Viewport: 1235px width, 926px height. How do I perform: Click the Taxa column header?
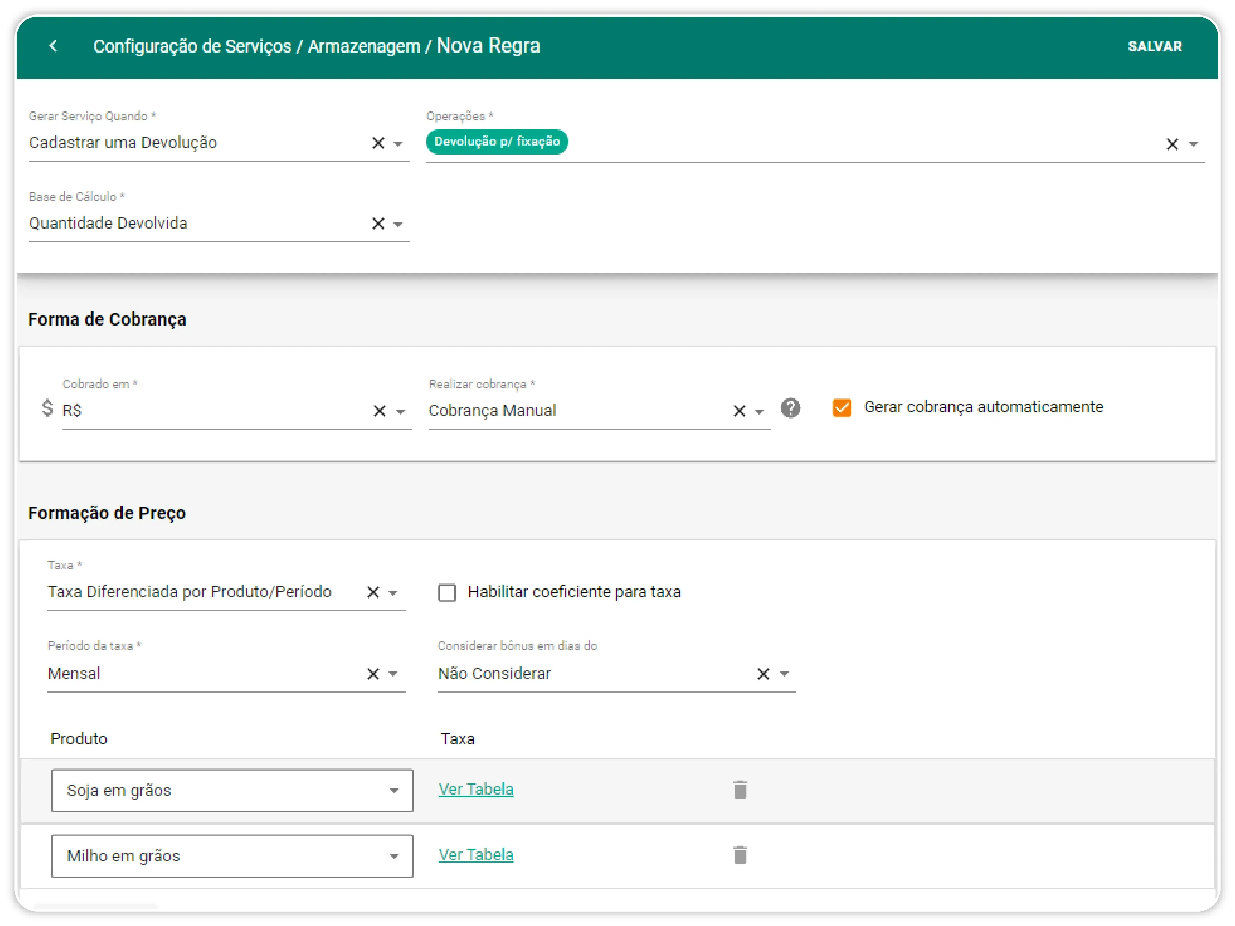[x=457, y=739]
